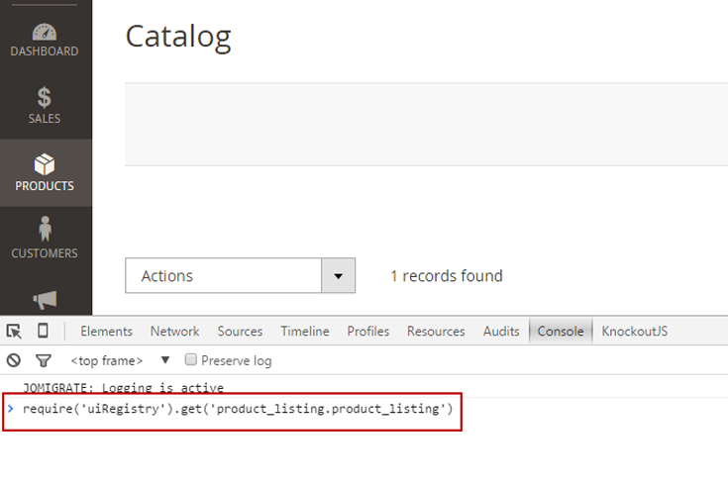Click the '1 records found' text
The height and width of the screenshot is (488, 728).
tap(446, 276)
